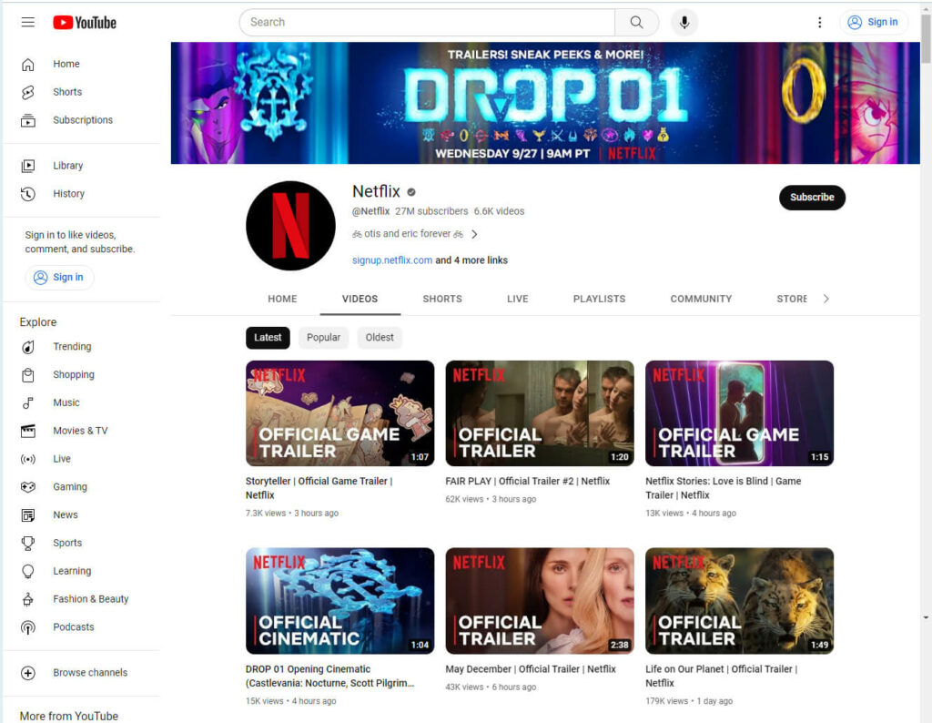
Task: Switch to the SHORTS tab
Action: pos(442,299)
